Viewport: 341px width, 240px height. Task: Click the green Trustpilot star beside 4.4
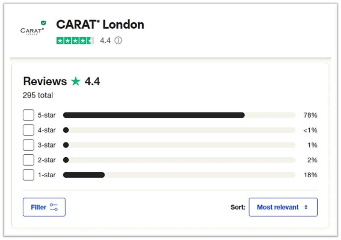(x=76, y=81)
